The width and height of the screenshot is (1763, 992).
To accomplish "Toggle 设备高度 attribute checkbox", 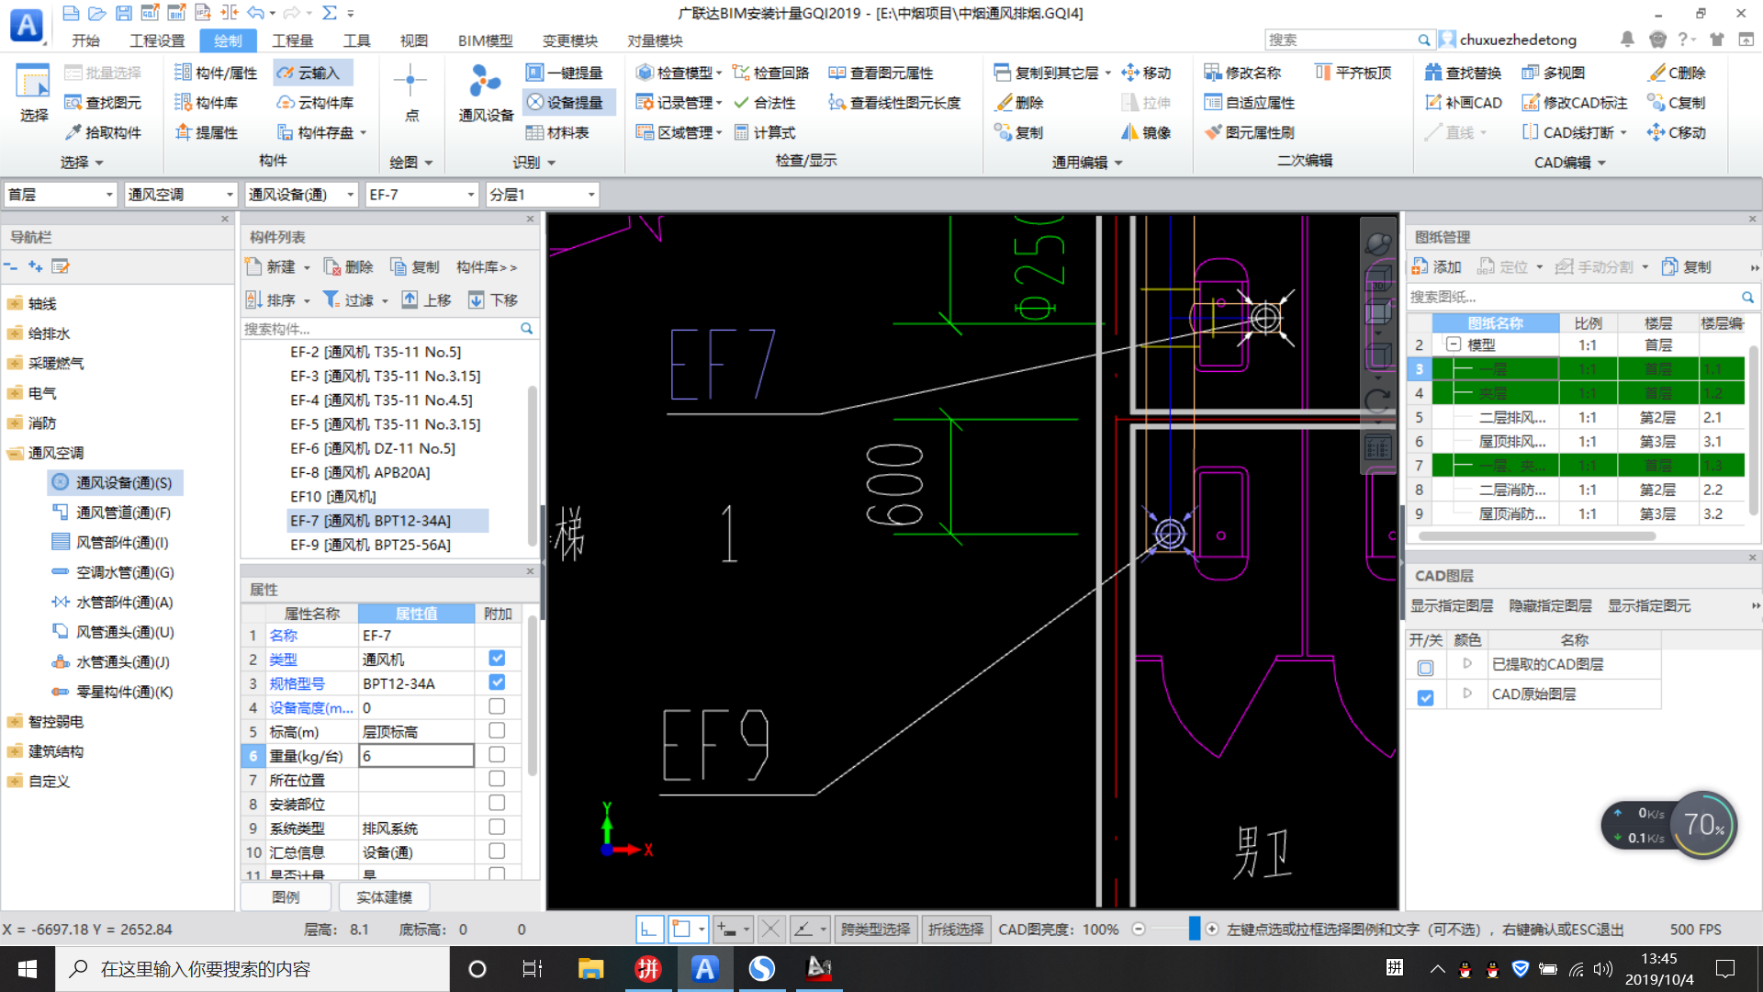I will tap(497, 706).
